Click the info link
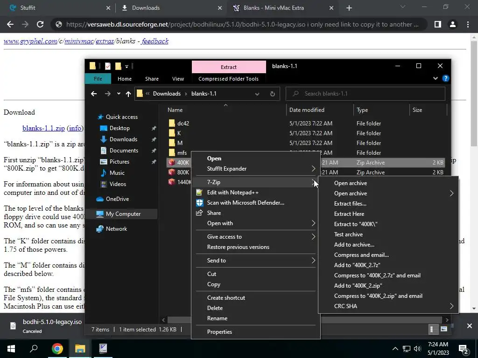This screenshot has width=478, height=358. tap(75, 128)
